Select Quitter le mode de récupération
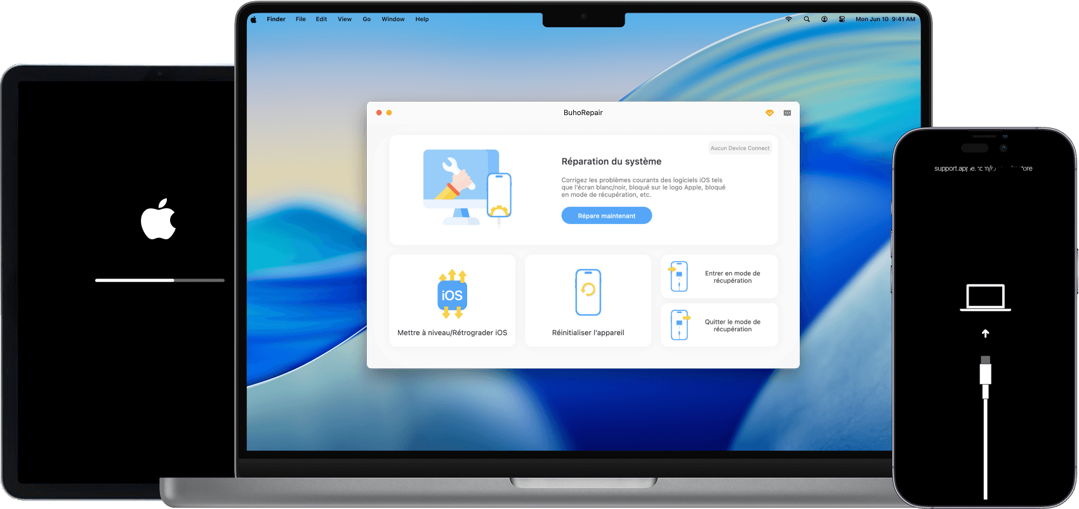This screenshot has height=509, width=1079. (x=732, y=326)
